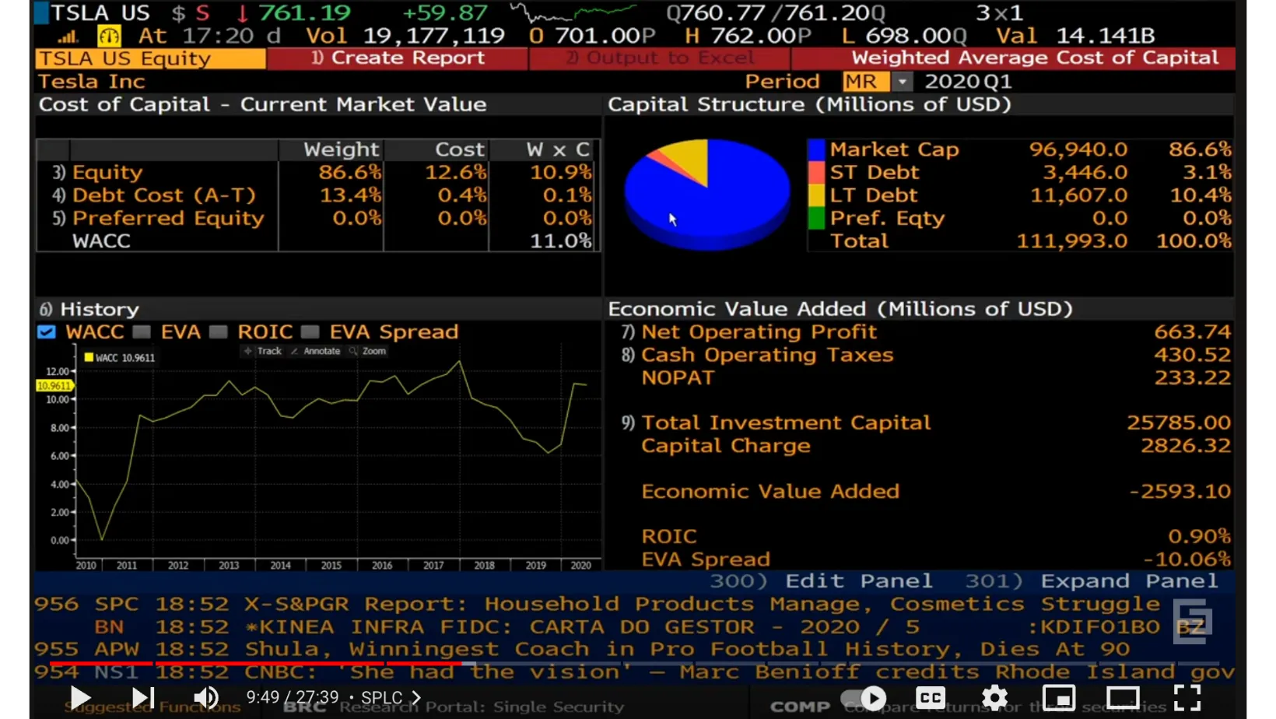Skip to next video
This screenshot has width=1276, height=719.
pos(143,698)
